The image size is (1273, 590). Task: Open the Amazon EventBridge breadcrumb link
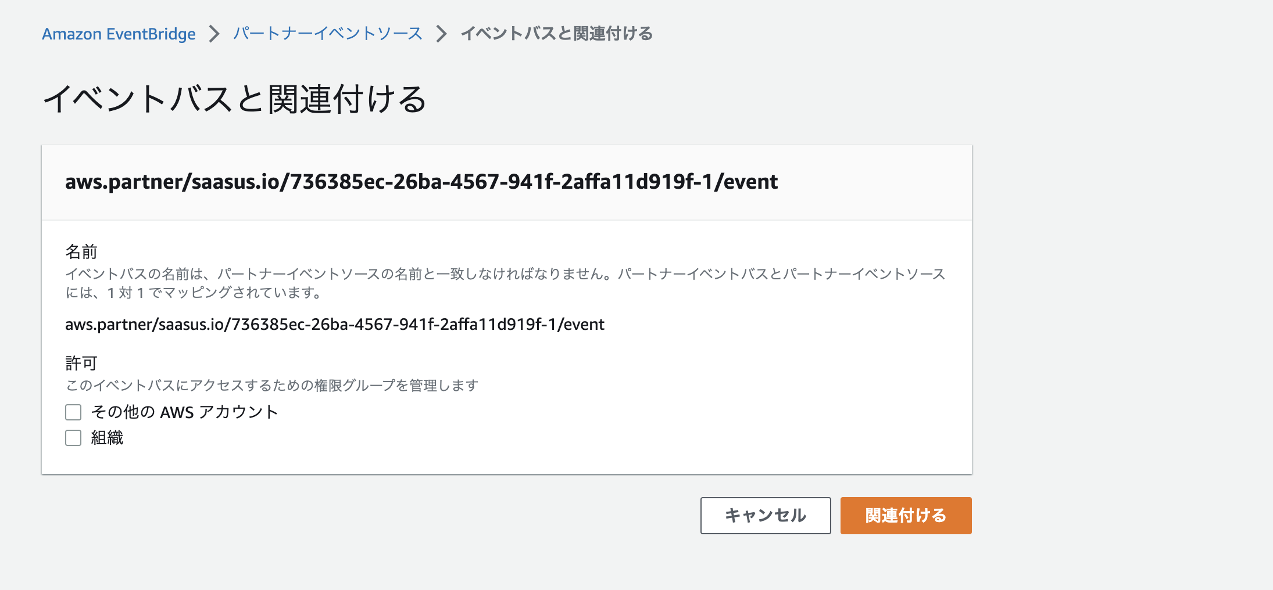pyautogui.click(x=119, y=34)
